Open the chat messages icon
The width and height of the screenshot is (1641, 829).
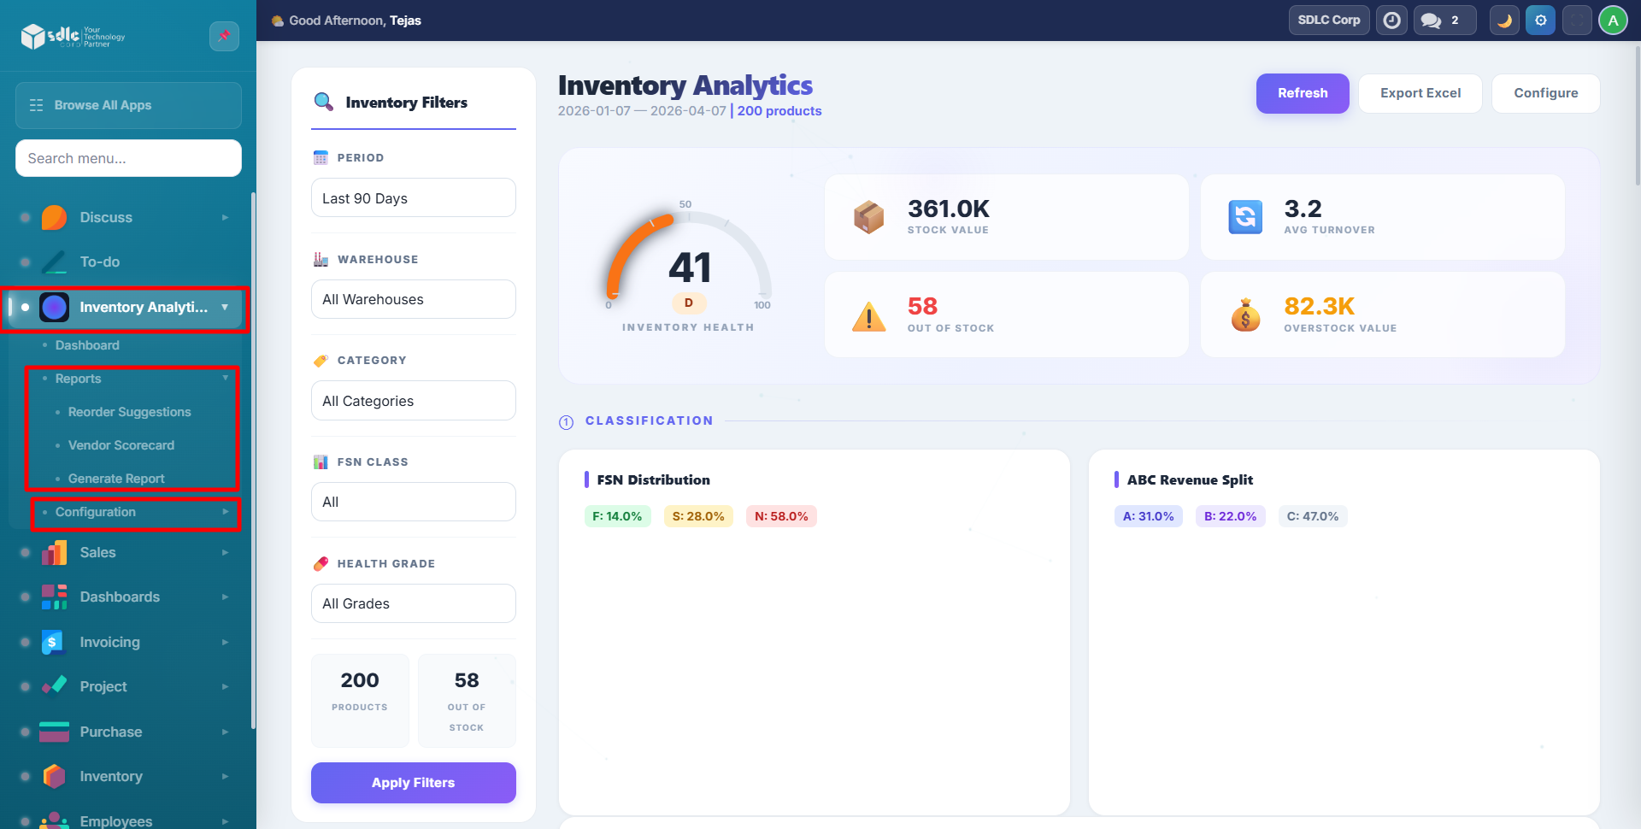click(x=1432, y=21)
